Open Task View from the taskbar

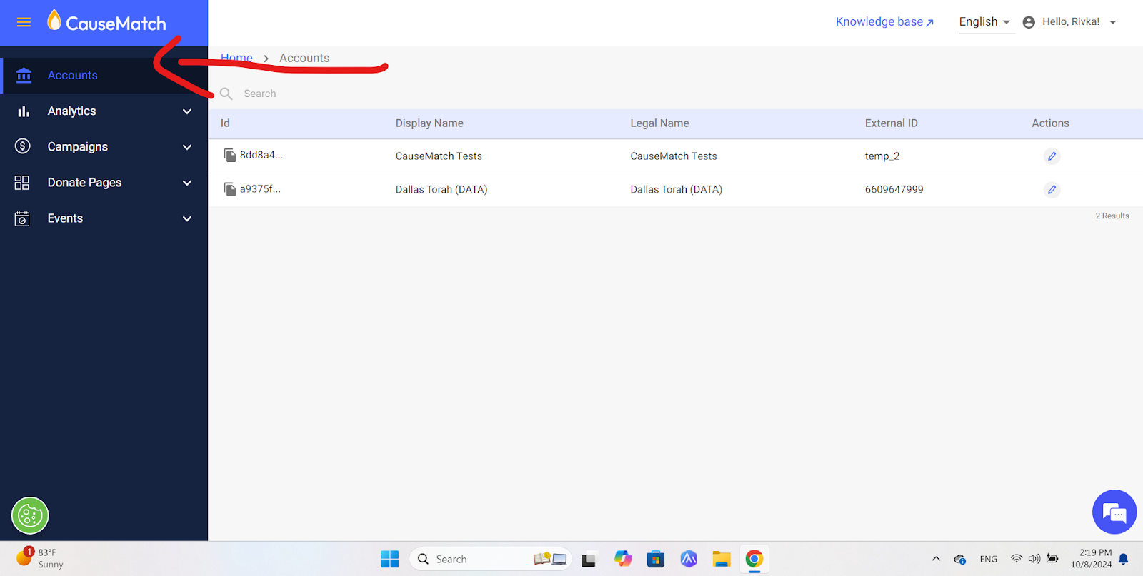[589, 560]
